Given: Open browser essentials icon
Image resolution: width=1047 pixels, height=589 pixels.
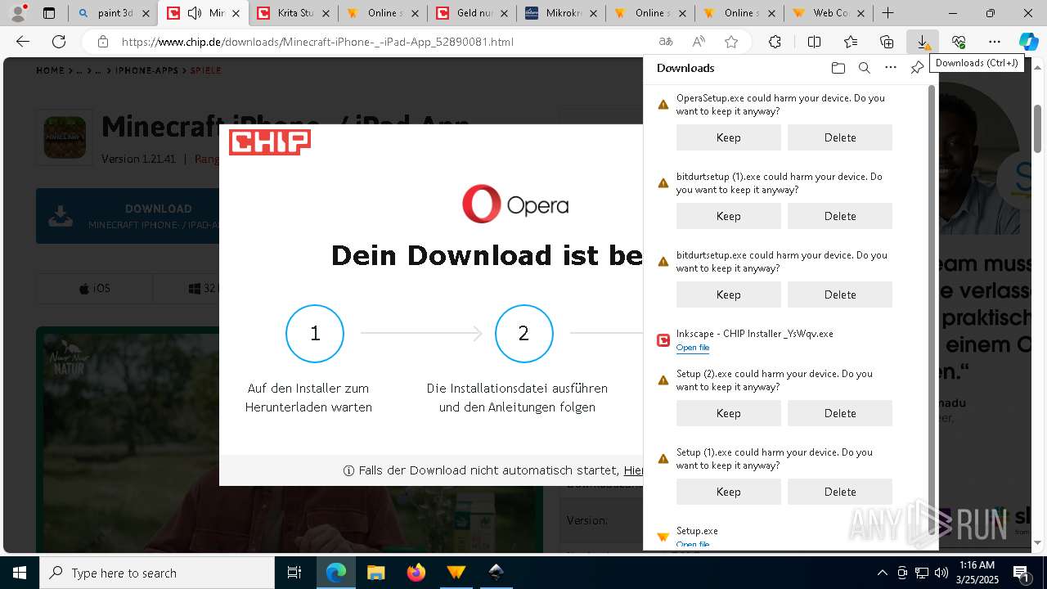Looking at the screenshot, I should tap(959, 42).
